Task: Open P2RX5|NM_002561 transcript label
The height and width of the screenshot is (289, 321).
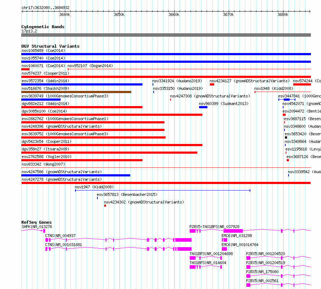Action: tap(262, 281)
